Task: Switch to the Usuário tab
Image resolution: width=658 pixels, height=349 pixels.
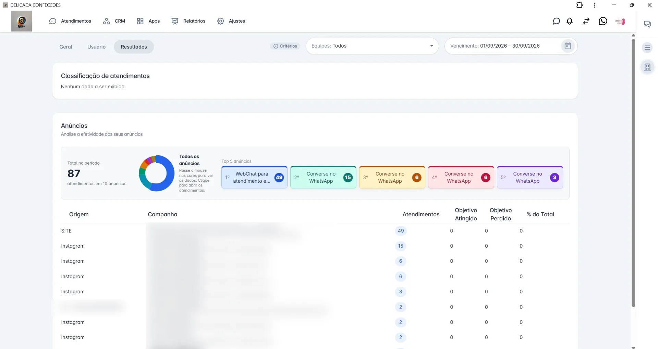Action: 96,47
